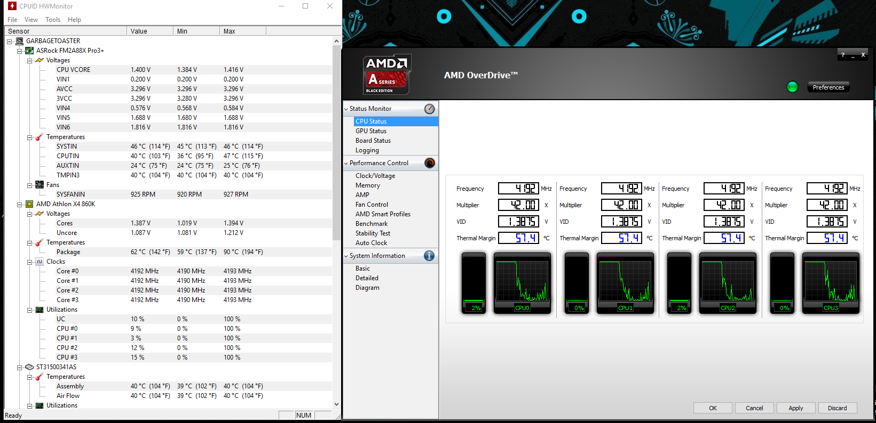Collapse the Performance Control section
This screenshot has width=876, height=423.
click(x=346, y=163)
